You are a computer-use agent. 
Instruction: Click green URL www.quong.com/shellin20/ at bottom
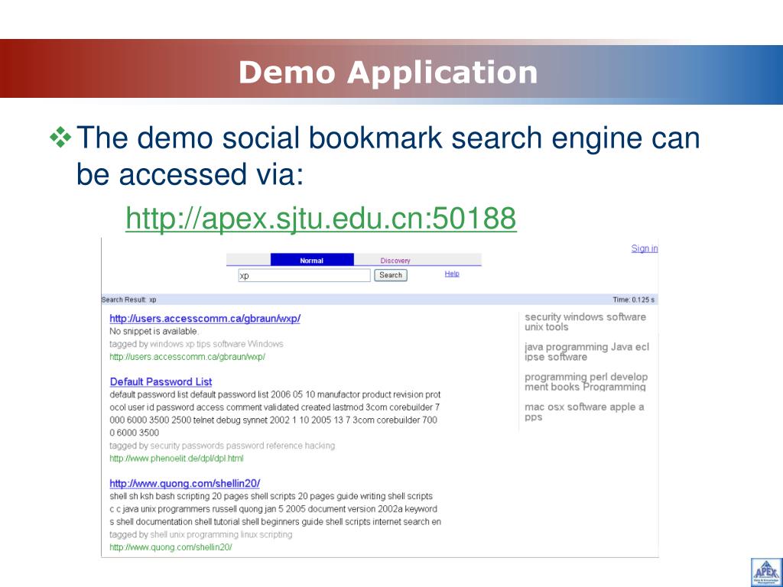click(171, 547)
